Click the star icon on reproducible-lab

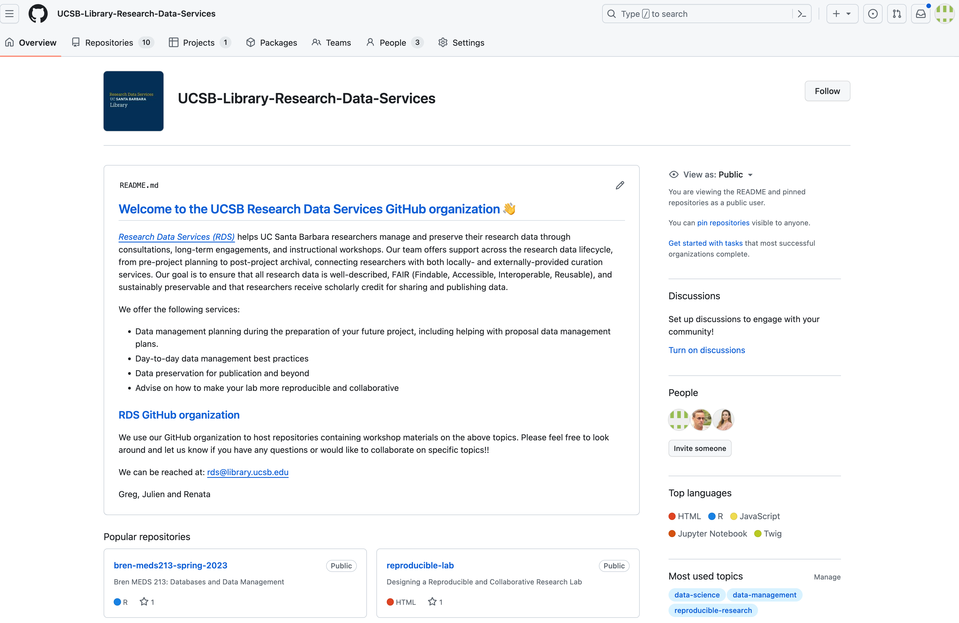[x=432, y=602]
